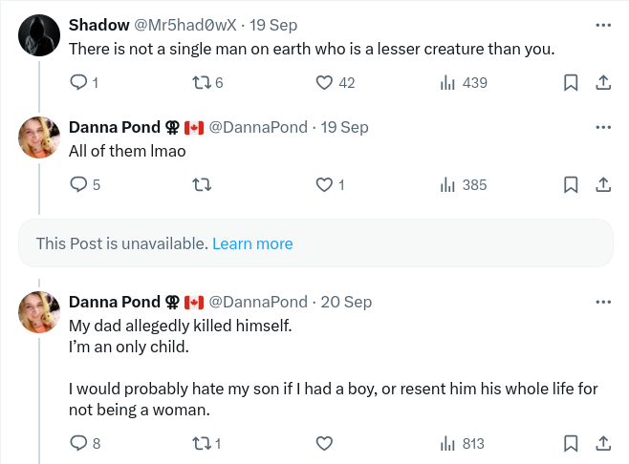Open the 20 Sep timestamp link
This screenshot has height=464, width=629.
click(x=346, y=302)
